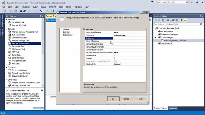This screenshot has width=205, height=115.
Task: Open the FILE menu
Action: pyautogui.click(x=3, y=7)
